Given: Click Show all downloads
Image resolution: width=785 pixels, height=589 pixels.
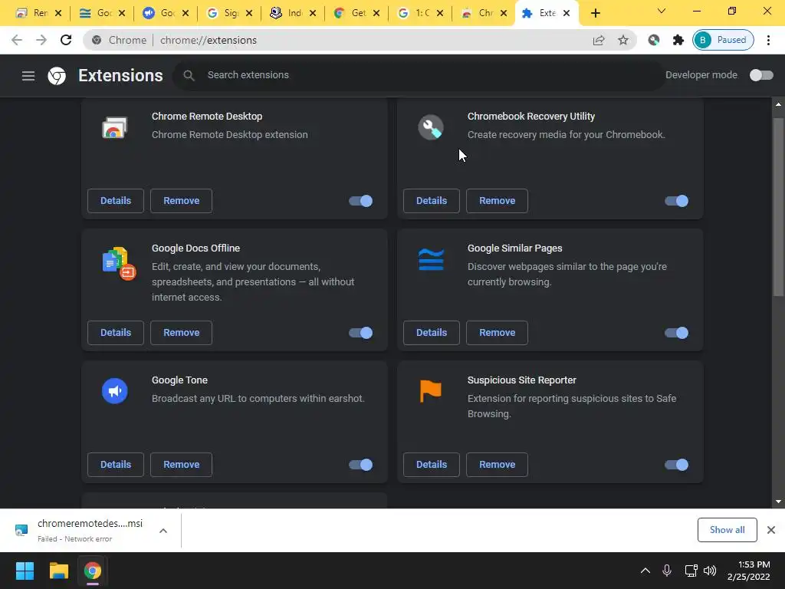Looking at the screenshot, I should coord(727,530).
